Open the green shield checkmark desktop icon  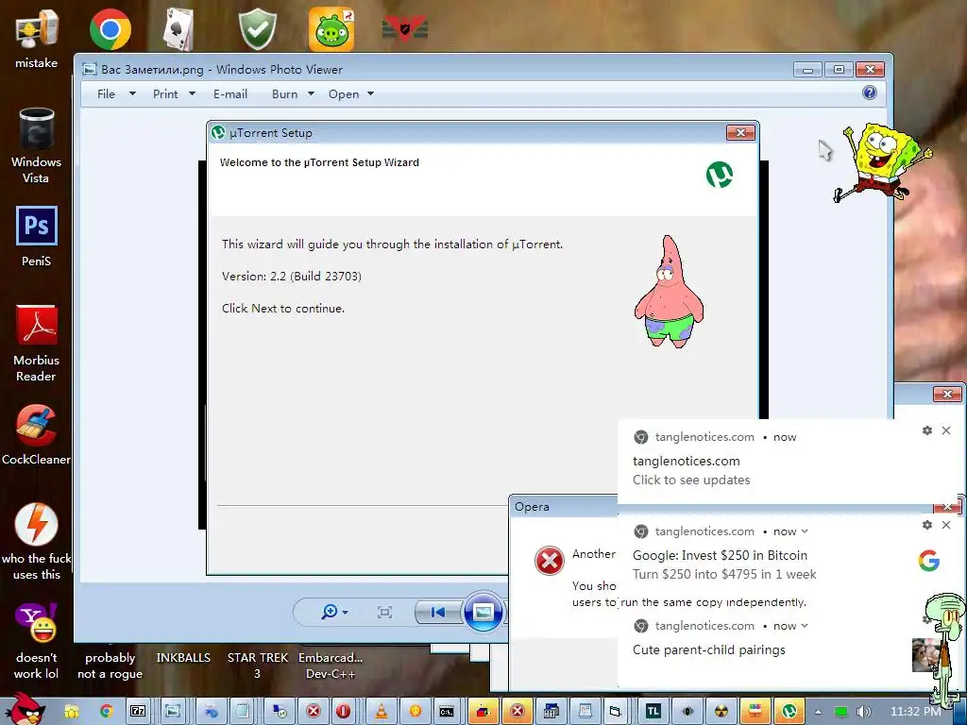click(x=257, y=29)
